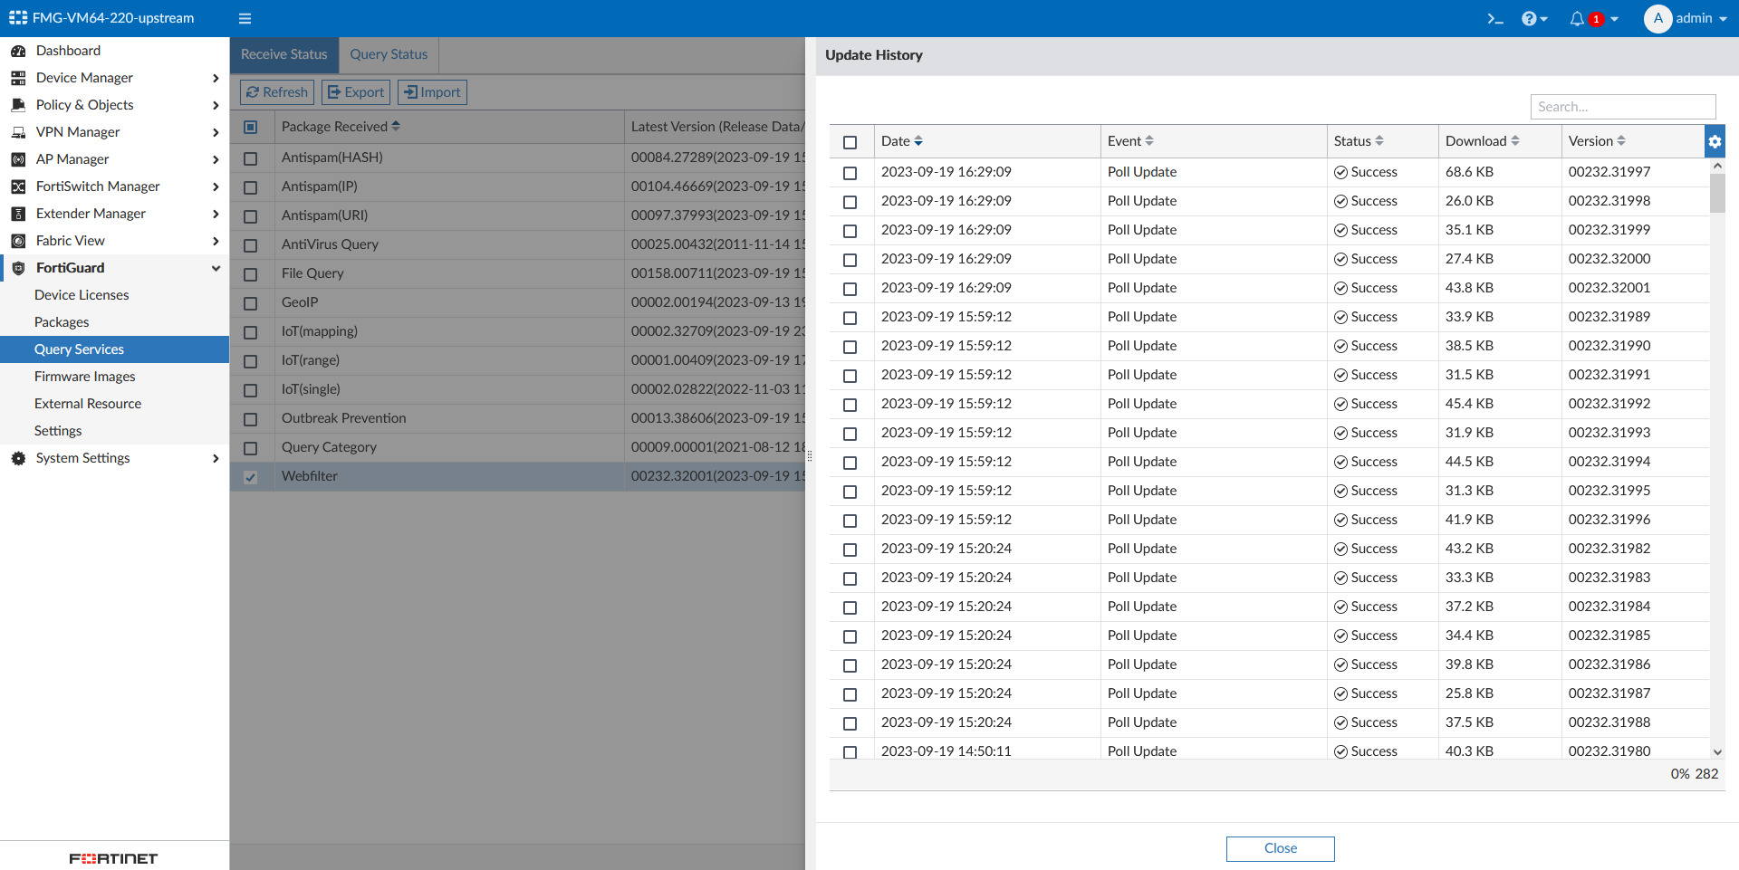Viewport: 1739px width, 870px height.
Task: Close the Update History dialog
Action: pyautogui.click(x=1280, y=848)
